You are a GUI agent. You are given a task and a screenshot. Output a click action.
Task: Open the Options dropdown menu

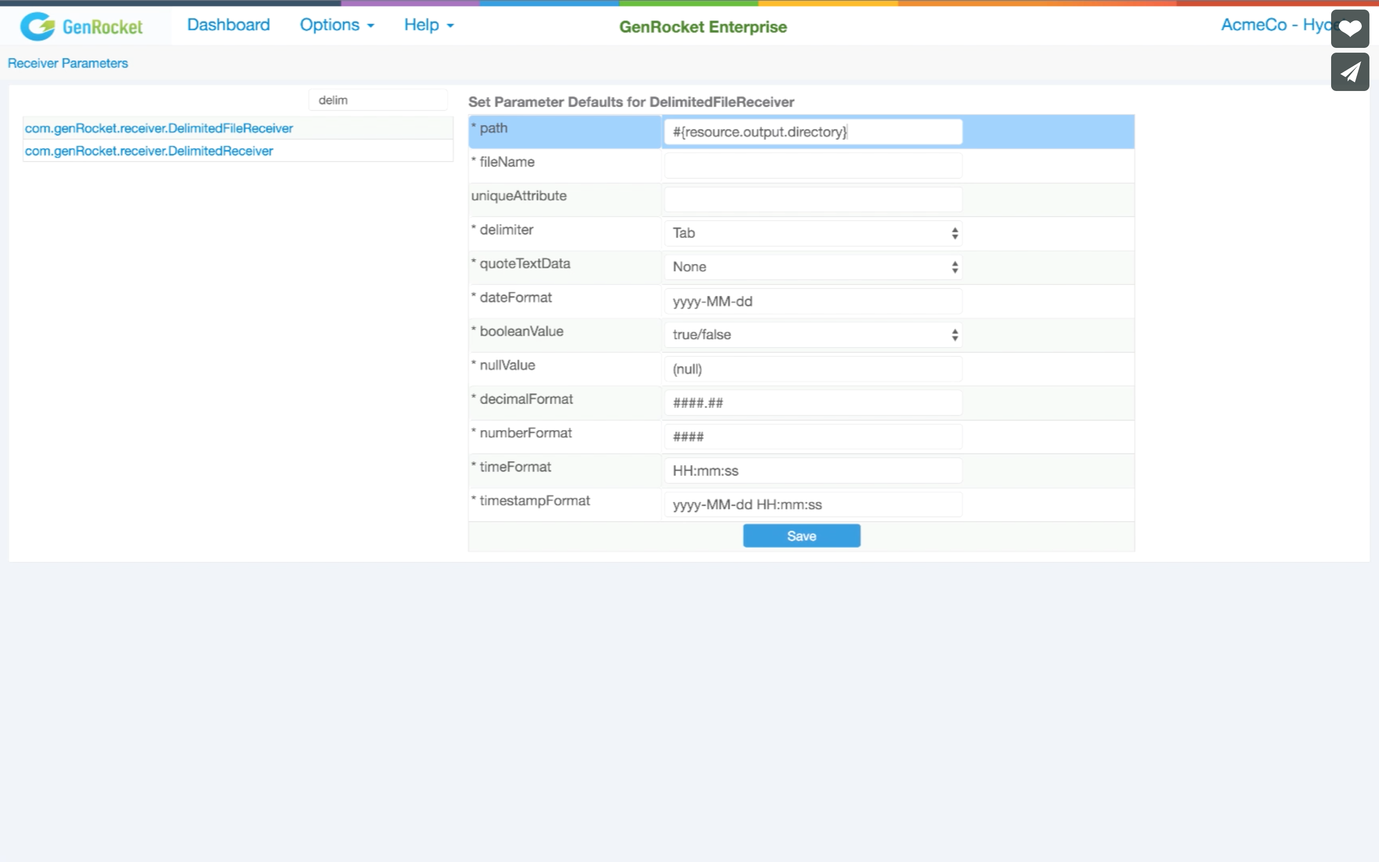tap(337, 25)
